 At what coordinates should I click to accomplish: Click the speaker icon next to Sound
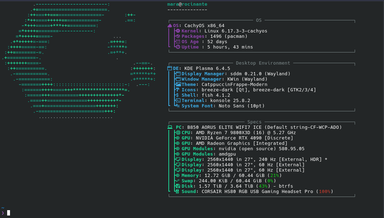(178, 192)
